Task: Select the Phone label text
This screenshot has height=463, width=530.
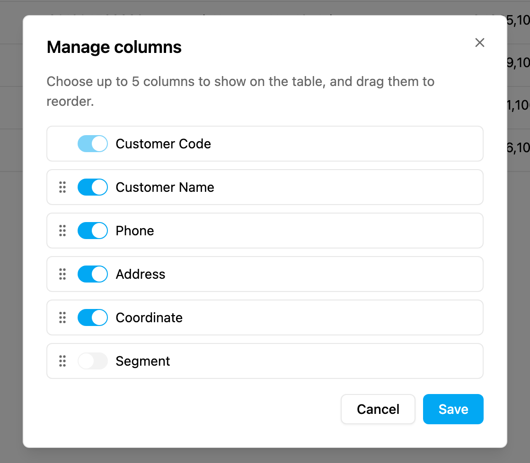Action: click(x=135, y=231)
